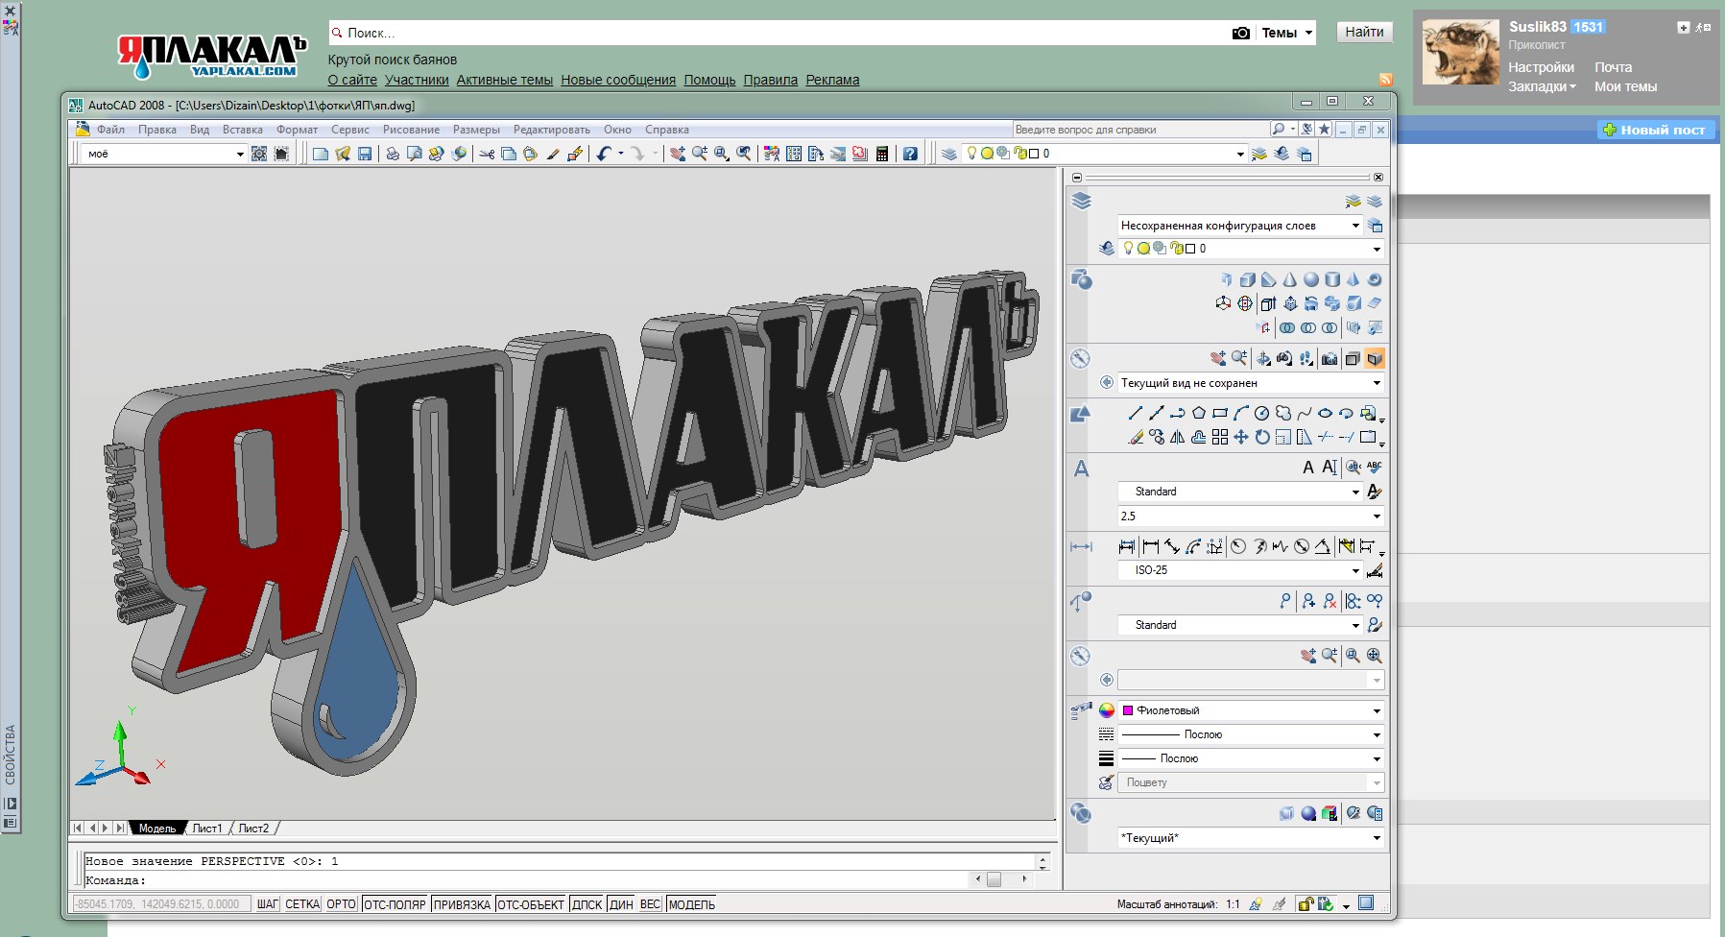1725x937 pixels.
Task: Click the 'Новый пост' button
Action: [x=1654, y=130]
